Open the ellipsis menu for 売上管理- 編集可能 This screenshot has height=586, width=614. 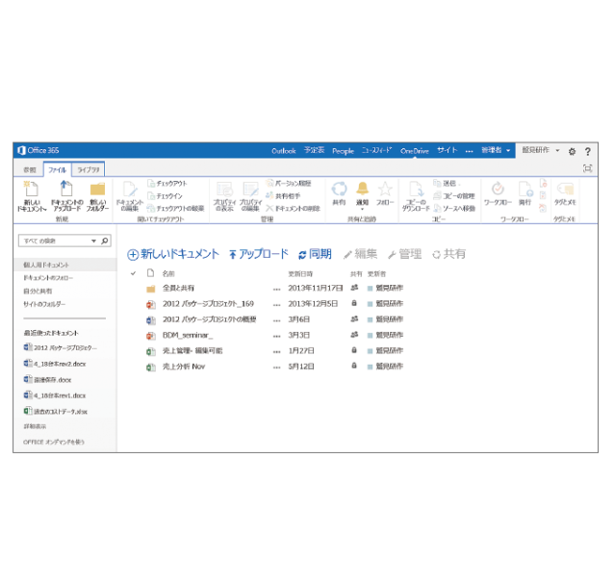coord(277,351)
